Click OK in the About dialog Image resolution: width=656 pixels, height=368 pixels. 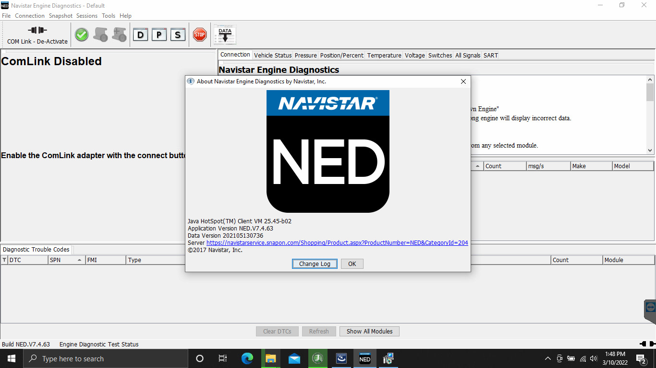coord(352,264)
